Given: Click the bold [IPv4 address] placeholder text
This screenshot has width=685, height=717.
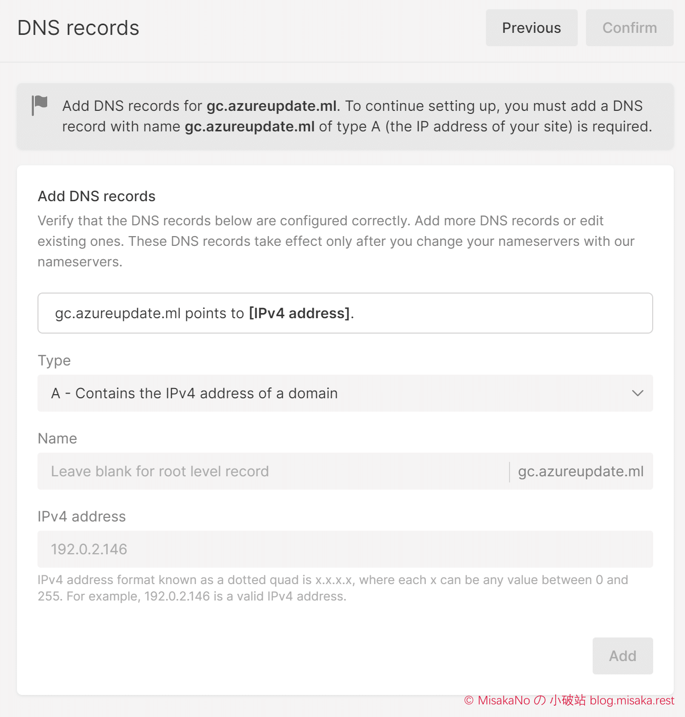Looking at the screenshot, I should click(299, 313).
